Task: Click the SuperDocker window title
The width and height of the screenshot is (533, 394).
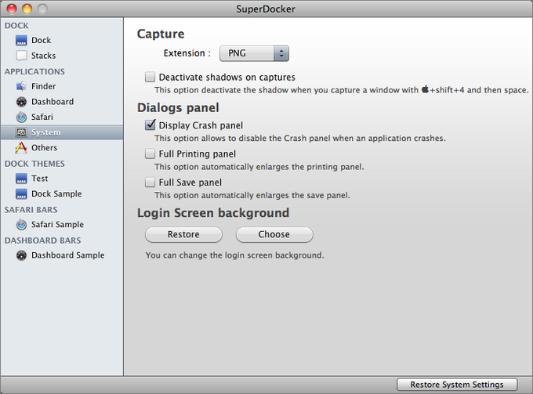Action: click(x=266, y=9)
